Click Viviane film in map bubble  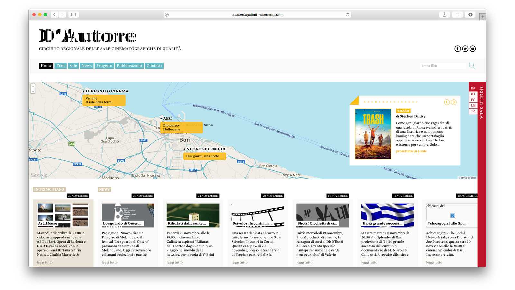(x=91, y=98)
